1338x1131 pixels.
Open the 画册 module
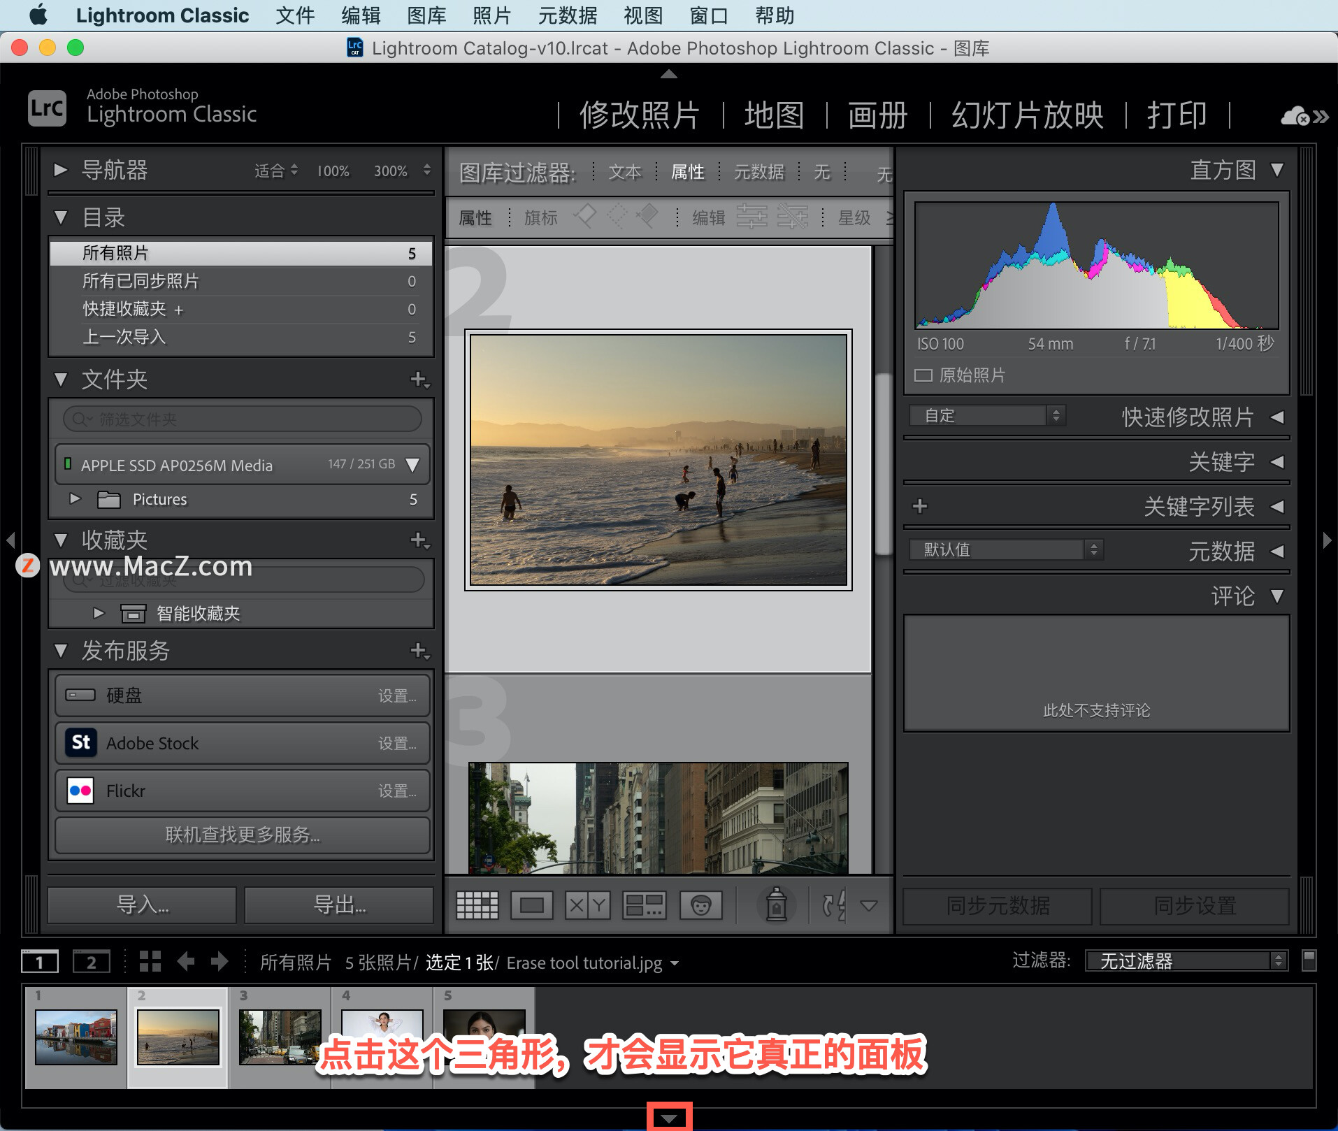coord(877,115)
